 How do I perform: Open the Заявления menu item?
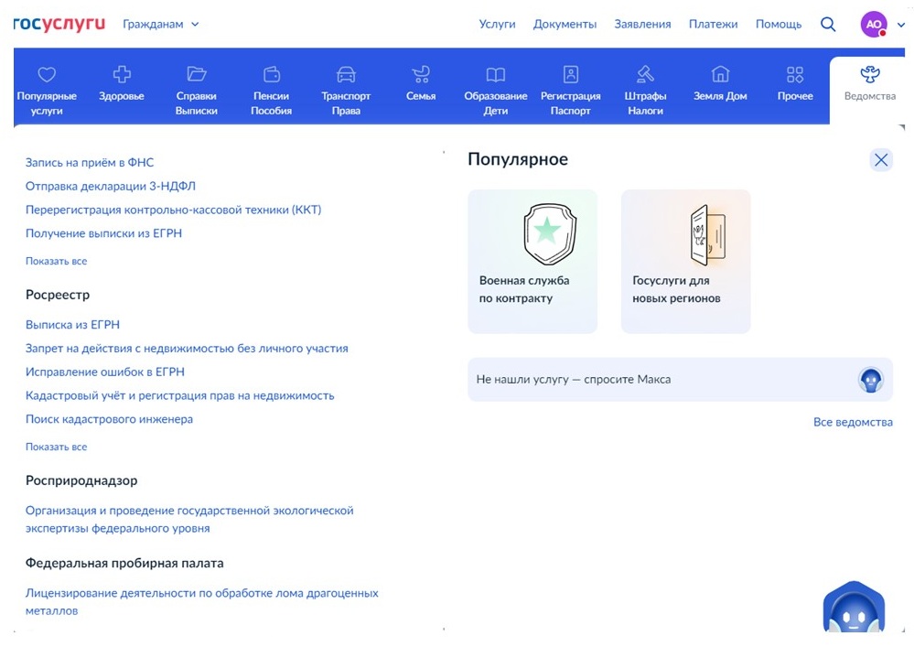[x=642, y=25]
